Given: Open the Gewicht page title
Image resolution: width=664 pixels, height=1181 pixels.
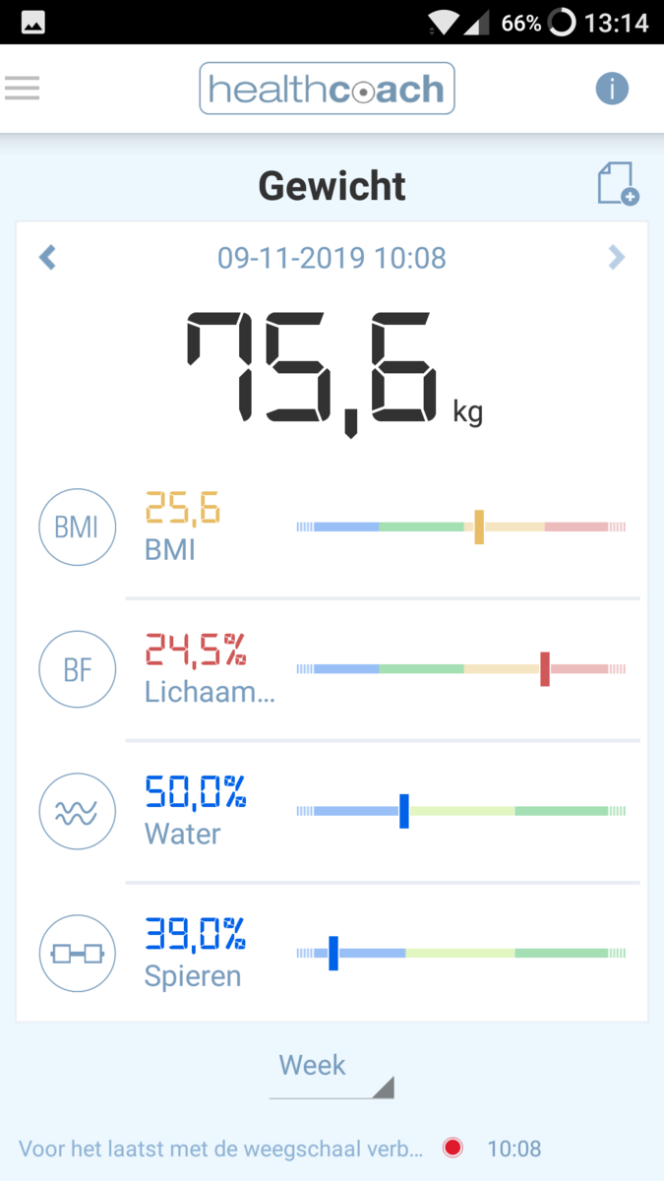Looking at the screenshot, I should point(332,184).
